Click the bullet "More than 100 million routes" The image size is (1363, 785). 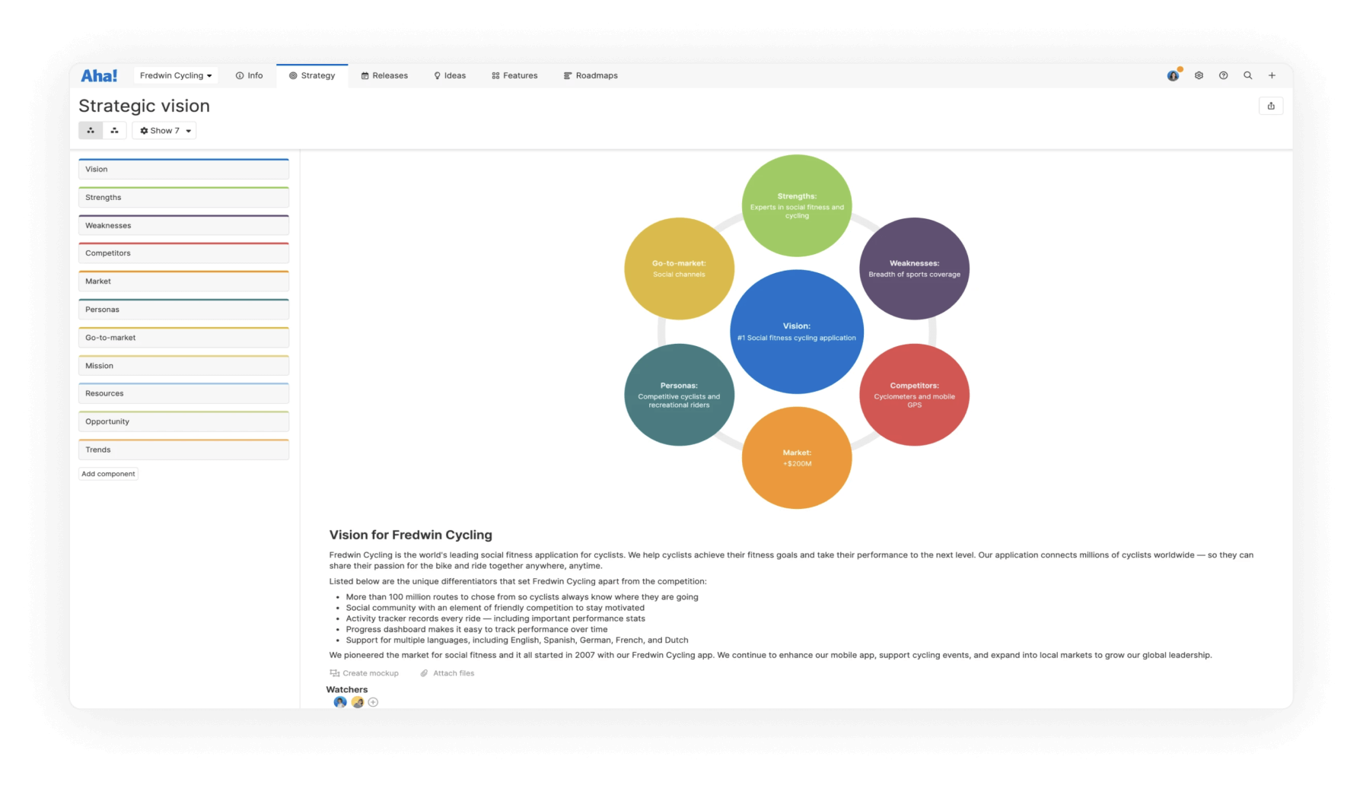pyautogui.click(x=522, y=597)
